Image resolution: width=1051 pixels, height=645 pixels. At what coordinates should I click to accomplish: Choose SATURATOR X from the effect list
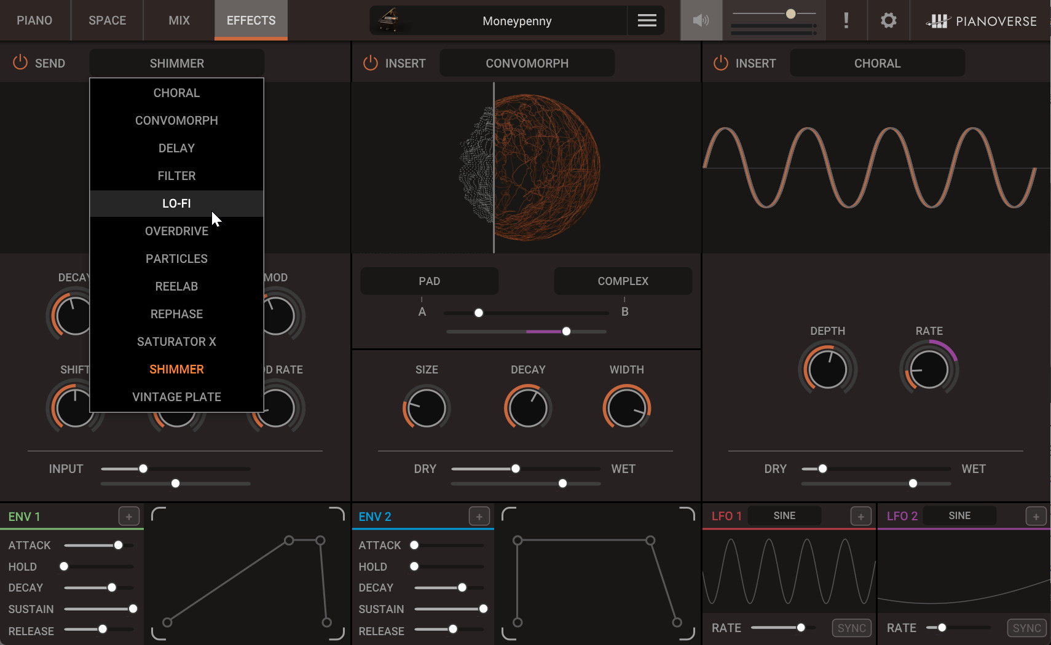tap(176, 342)
